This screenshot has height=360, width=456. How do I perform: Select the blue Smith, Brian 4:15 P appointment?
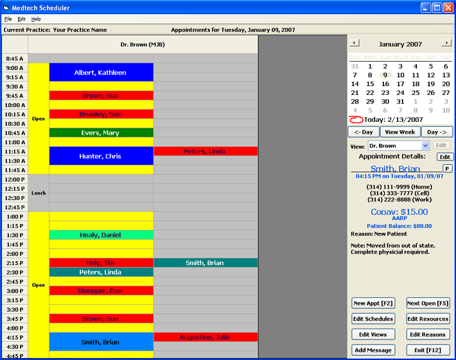(x=101, y=342)
